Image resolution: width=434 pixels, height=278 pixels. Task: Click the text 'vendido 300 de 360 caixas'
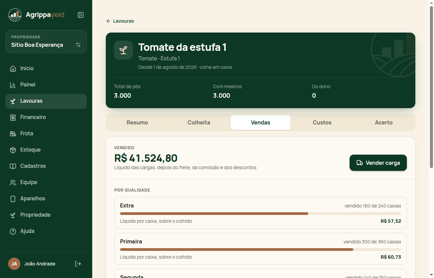tap(372, 242)
